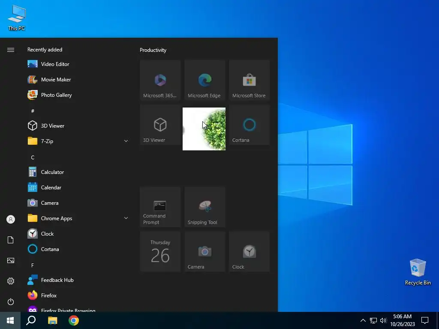Open the Cortana tile
This screenshot has height=329, width=439.
(249, 125)
